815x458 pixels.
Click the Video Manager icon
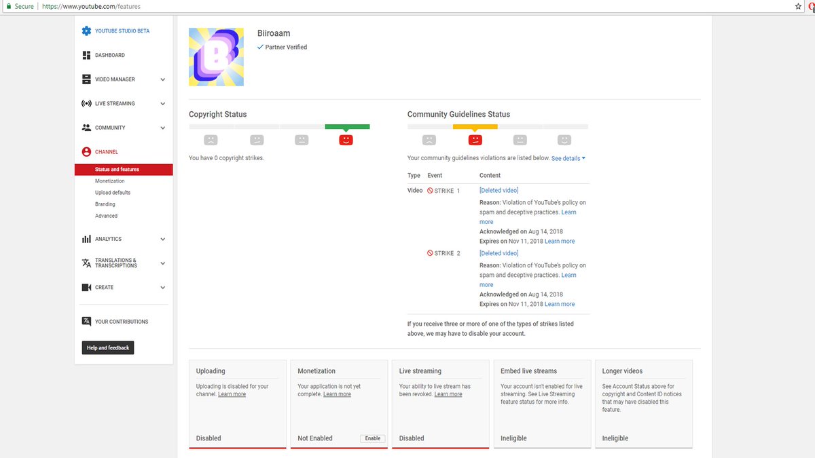coord(86,79)
